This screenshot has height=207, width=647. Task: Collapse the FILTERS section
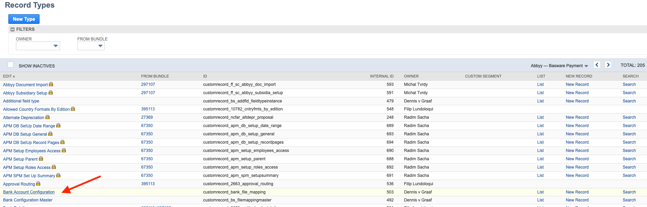(x=12, y=29)
